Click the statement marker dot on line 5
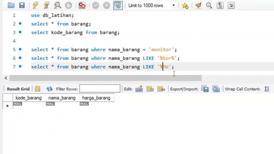This screenshot has width=274, height=154. 20,49
